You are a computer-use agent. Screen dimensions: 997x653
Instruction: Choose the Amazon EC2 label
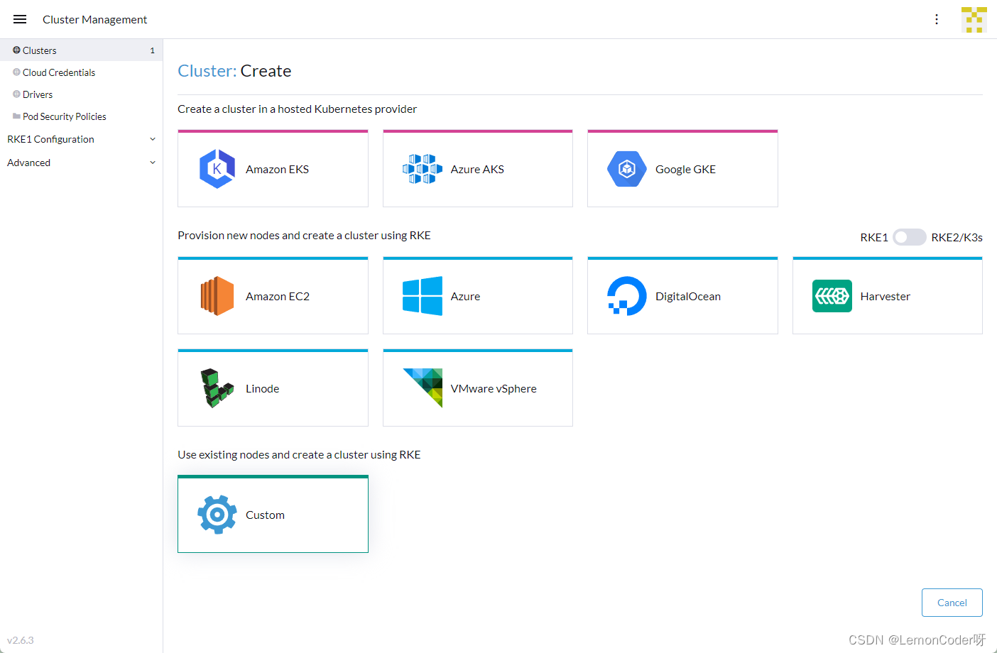click(278, 296)
